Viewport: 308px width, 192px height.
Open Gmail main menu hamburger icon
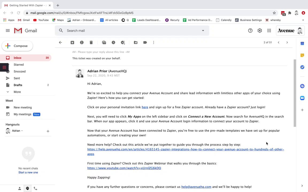[x=8, y=31]
